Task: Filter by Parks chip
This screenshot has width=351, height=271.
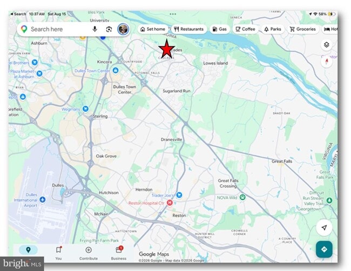Action: (273, 29)
